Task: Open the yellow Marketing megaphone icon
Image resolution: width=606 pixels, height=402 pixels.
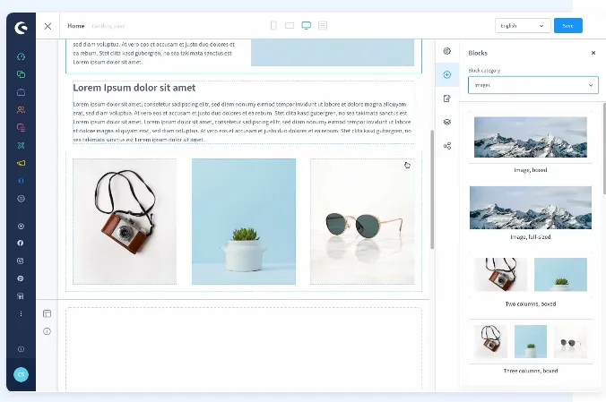Action: coord(21,163)
